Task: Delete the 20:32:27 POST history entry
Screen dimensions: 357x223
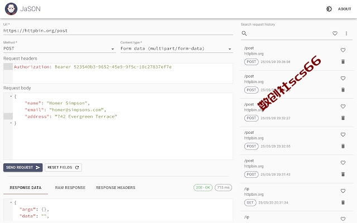Action: [x=343, y=118]
